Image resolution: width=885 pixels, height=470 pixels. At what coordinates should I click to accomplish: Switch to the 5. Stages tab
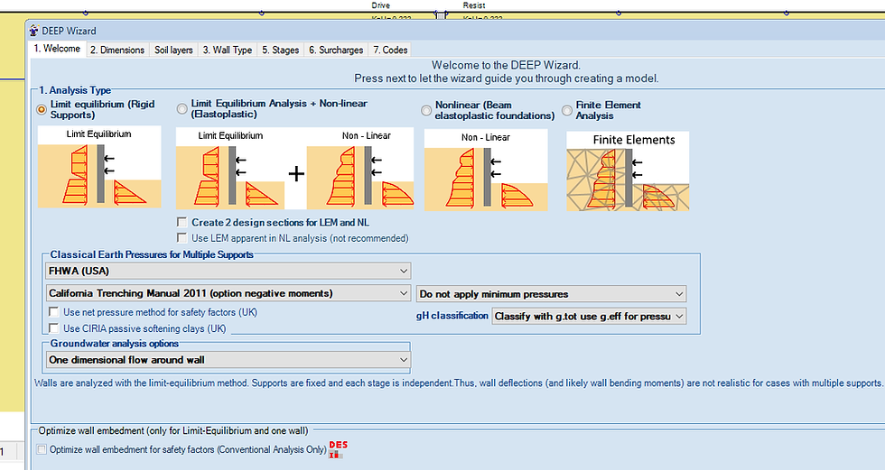tap(281, 50)
